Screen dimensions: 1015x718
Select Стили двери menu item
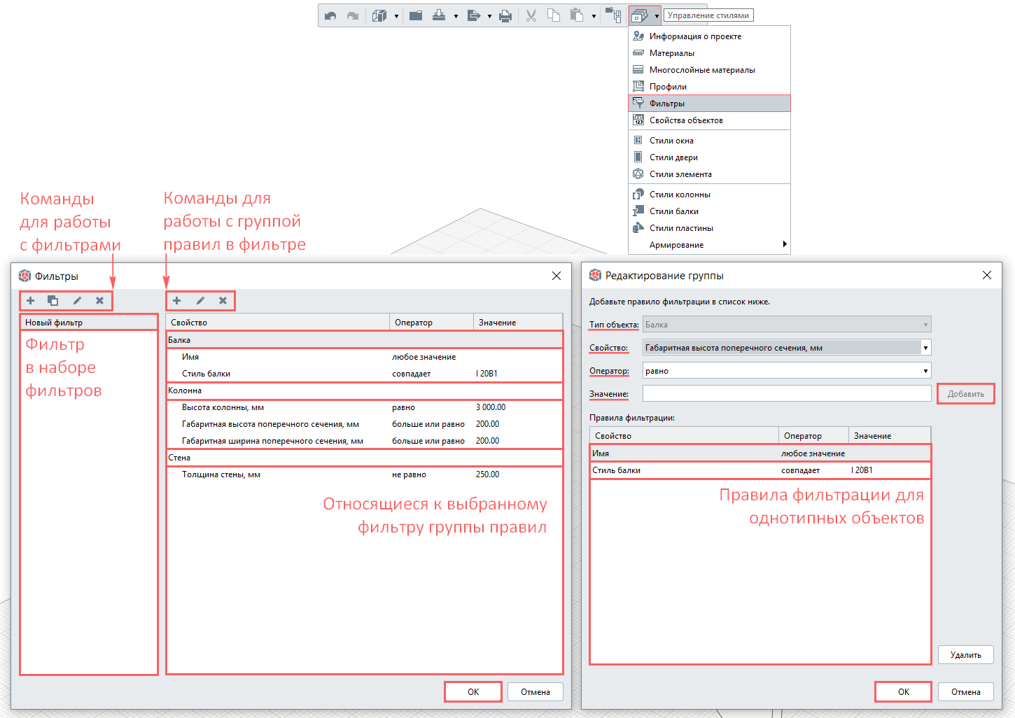point(709,157)
